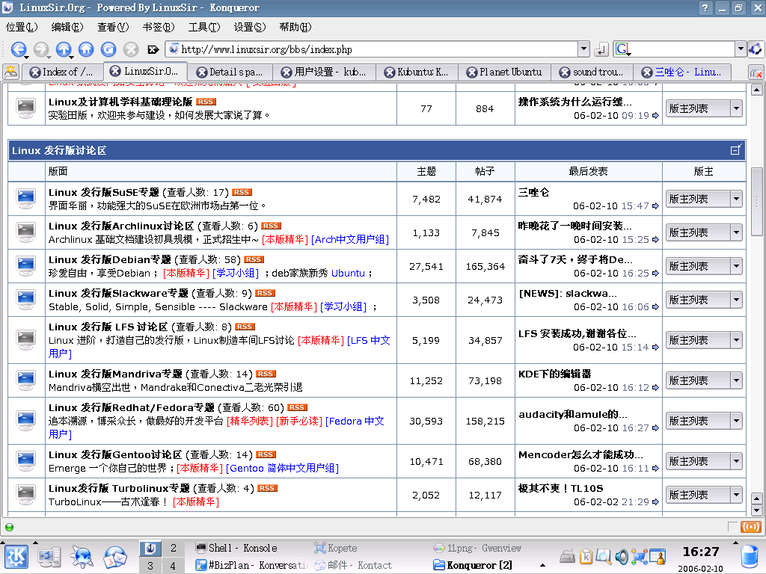
Task: Click the forum status icon beside Archlinux讨论区
Action: [x=26, y=232]
